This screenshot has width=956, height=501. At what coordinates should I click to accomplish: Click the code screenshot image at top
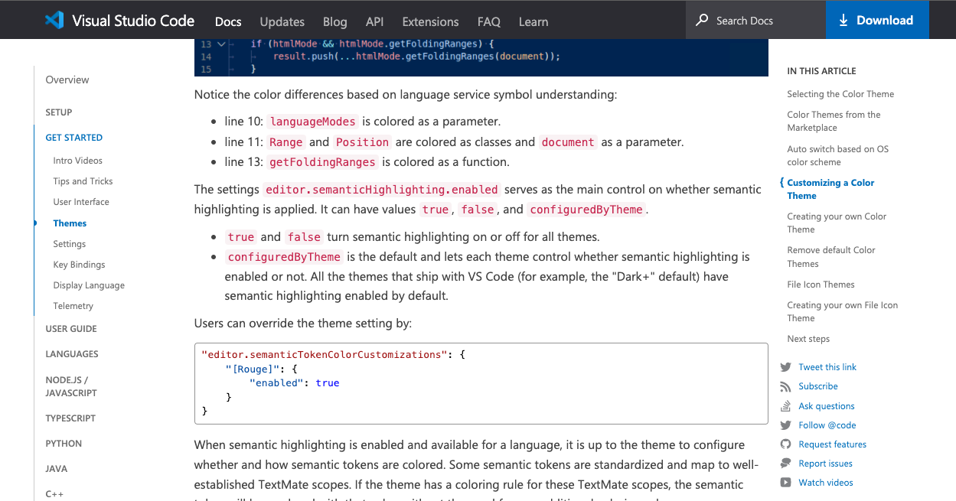481,57
